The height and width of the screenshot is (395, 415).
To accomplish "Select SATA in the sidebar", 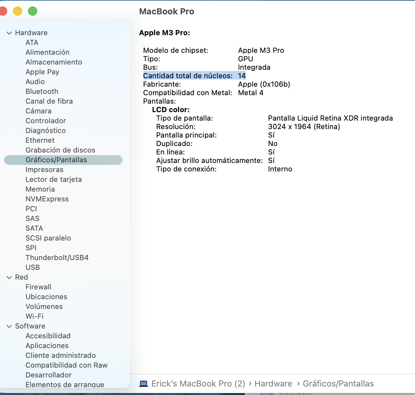I will click(x=34, y=228).
